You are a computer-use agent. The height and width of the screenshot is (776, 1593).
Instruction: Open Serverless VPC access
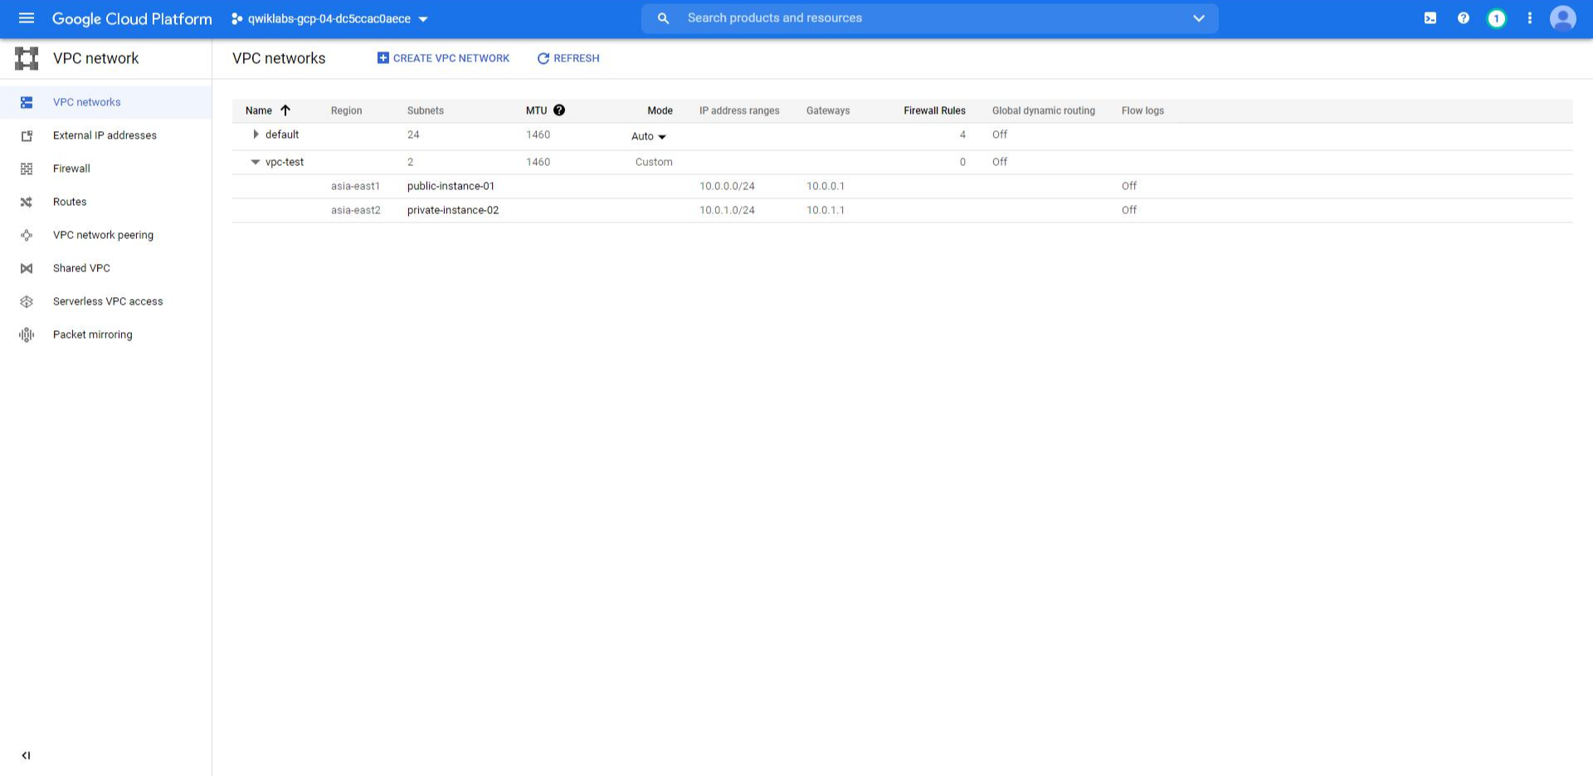[108, 301]
